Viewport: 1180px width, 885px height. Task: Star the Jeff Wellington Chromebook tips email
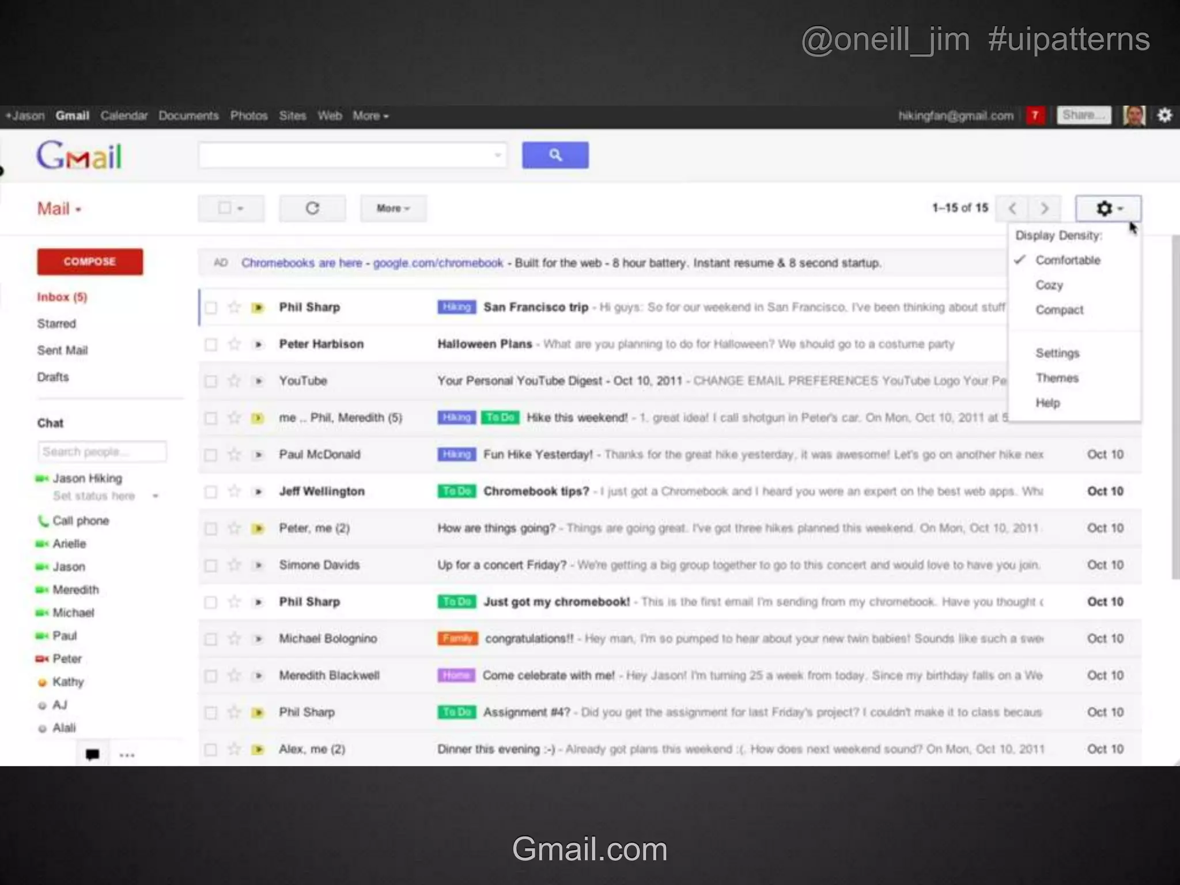point(234,491)
